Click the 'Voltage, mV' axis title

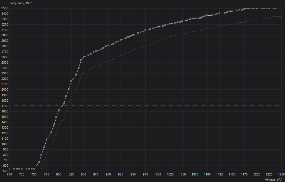click(x=273, y=179)
